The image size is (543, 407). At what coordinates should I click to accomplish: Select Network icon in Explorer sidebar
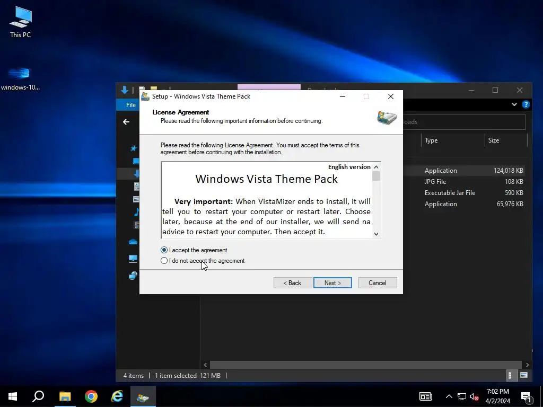click(133, 276)
